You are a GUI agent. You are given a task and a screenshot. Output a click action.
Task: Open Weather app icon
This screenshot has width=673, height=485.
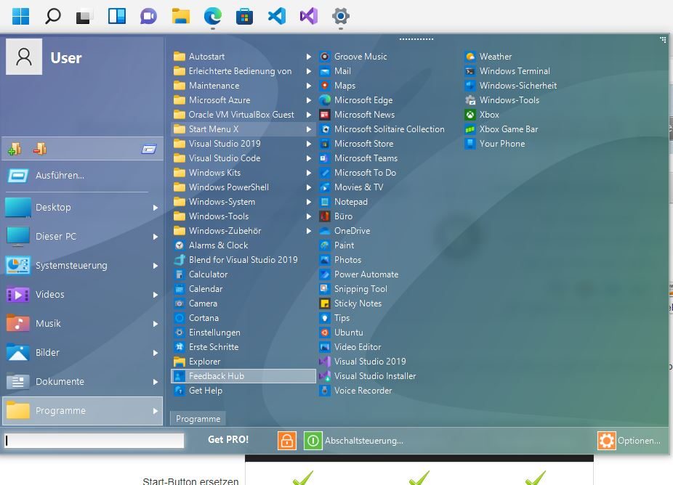(470, 57)
